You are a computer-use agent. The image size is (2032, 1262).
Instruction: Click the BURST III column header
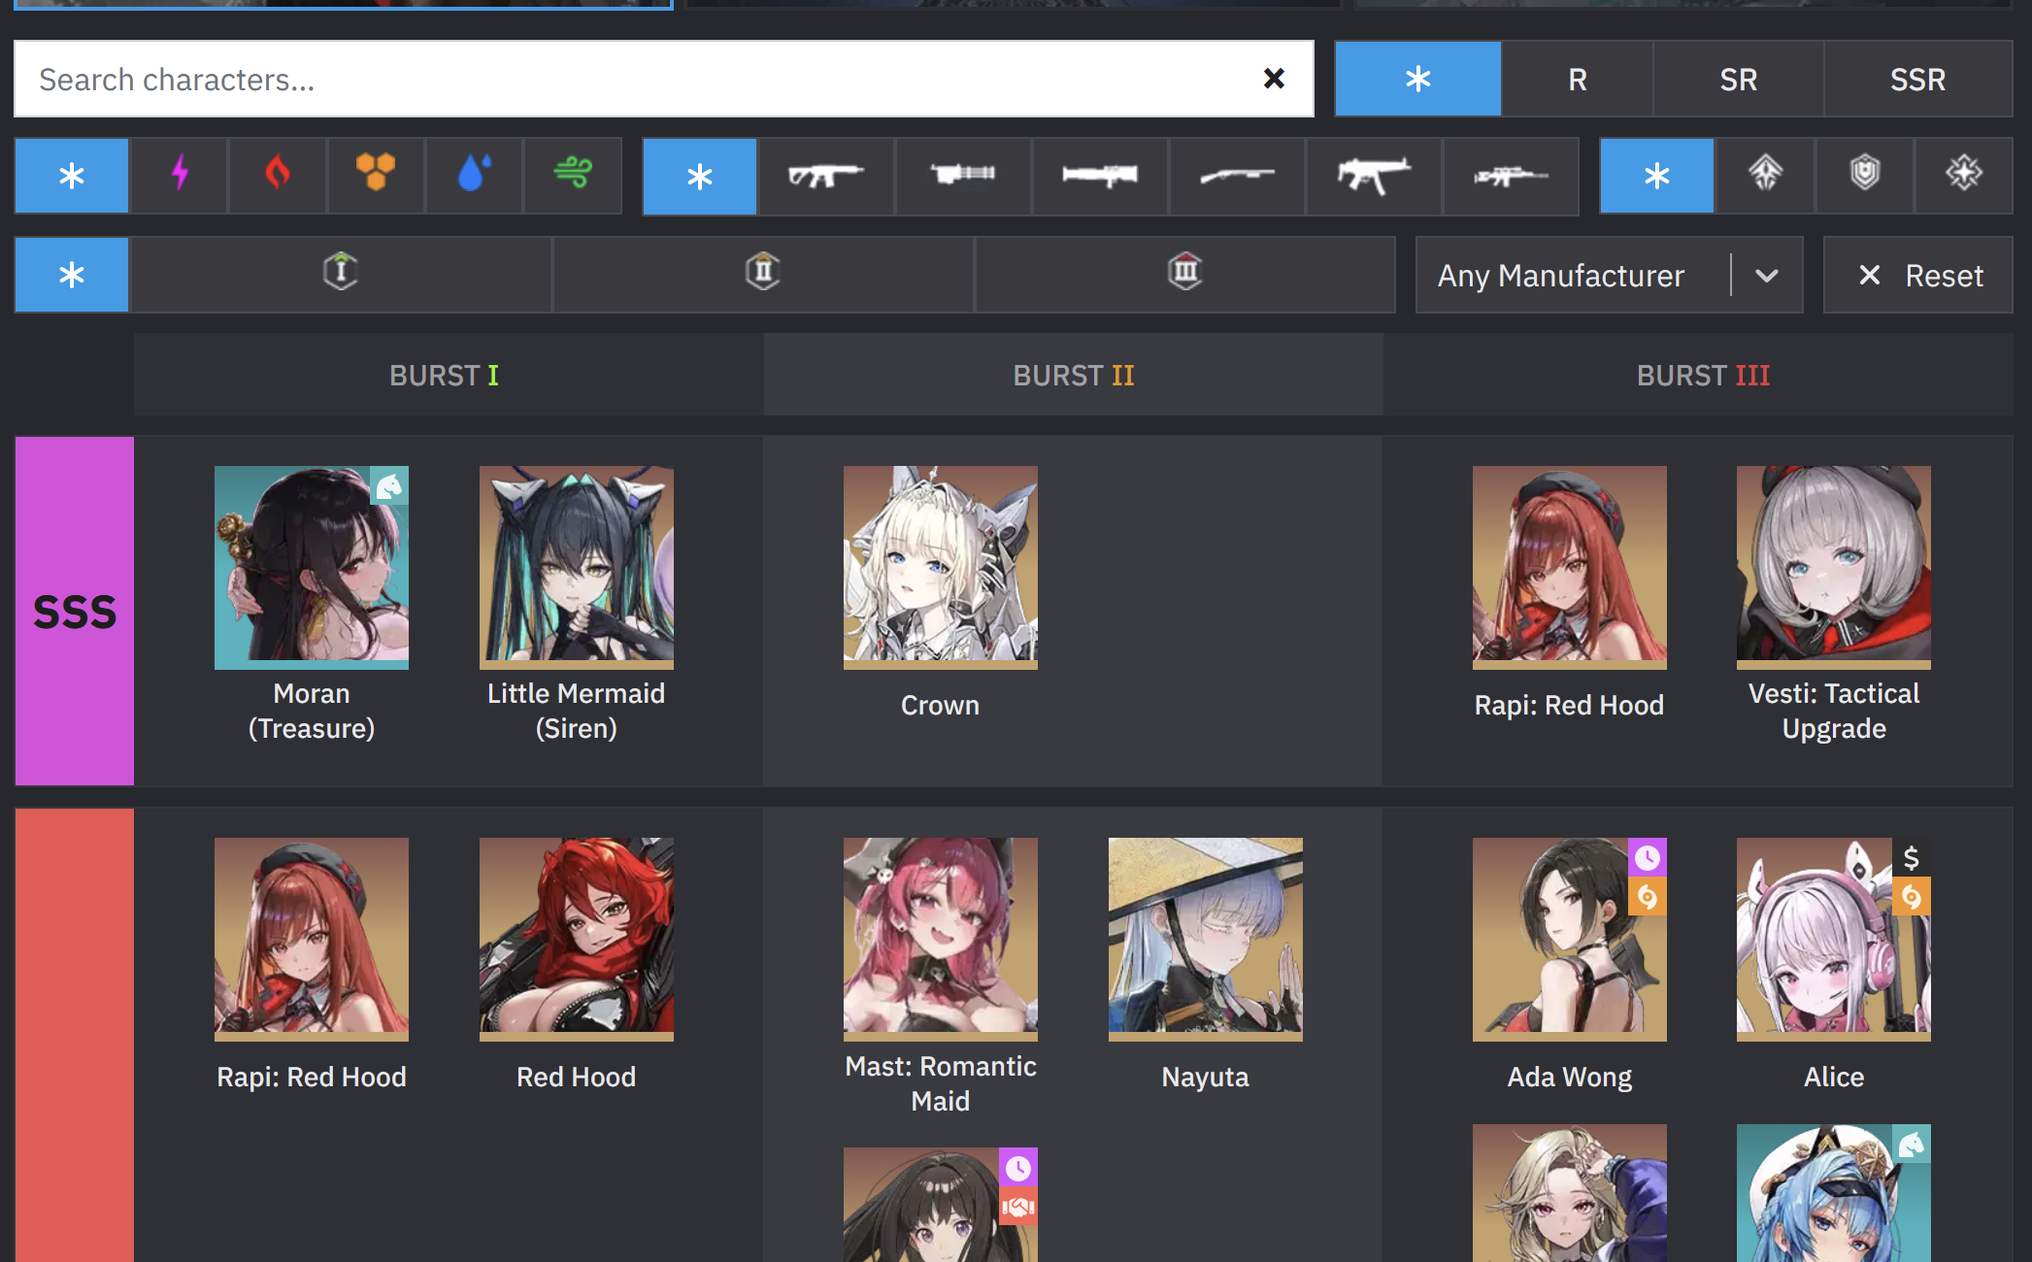click(x=1702, y=376)
